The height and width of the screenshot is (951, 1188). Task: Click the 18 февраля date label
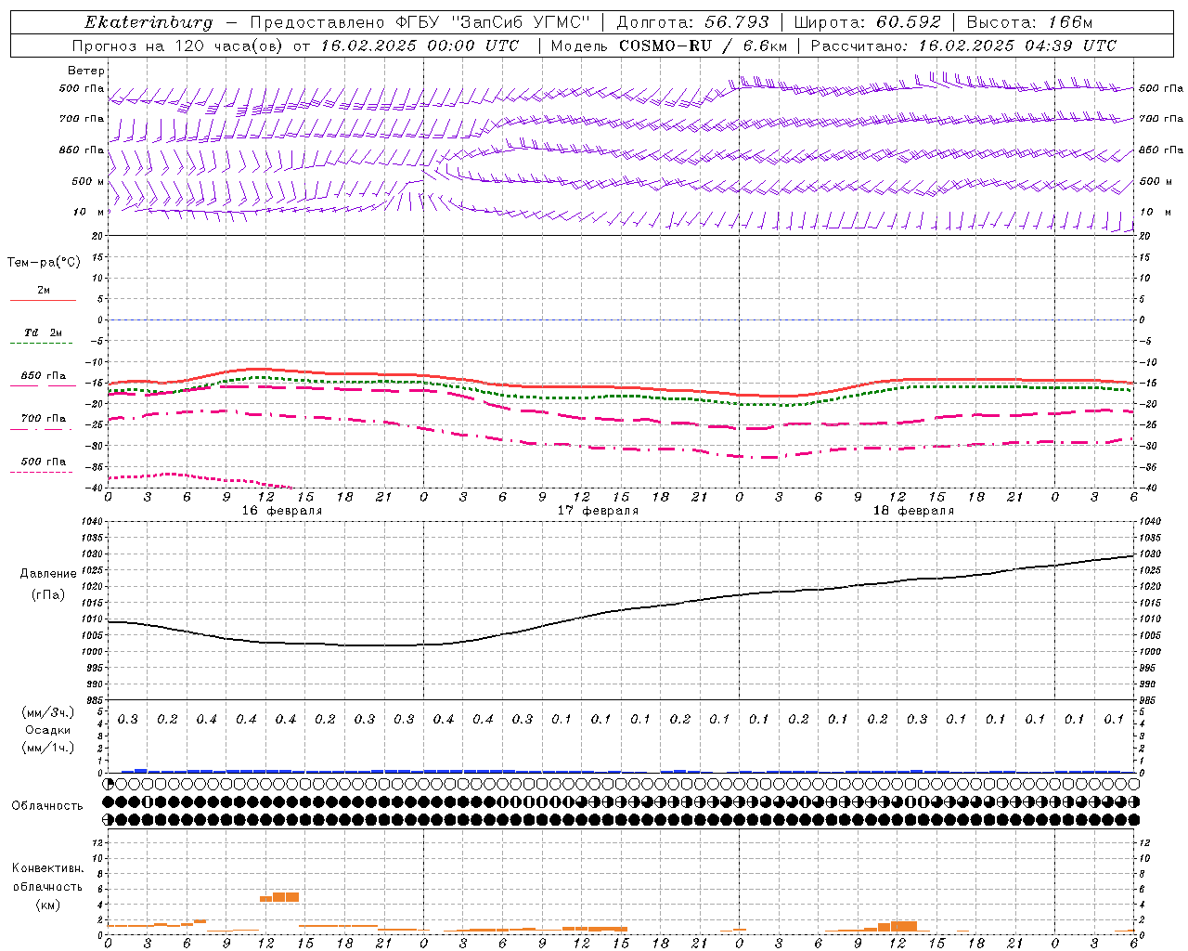click(x=913, y=511)
